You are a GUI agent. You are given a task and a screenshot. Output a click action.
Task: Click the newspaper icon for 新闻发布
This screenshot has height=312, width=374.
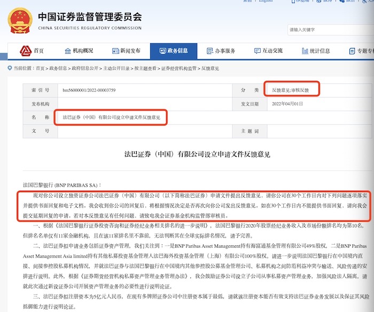click(115, 51)
